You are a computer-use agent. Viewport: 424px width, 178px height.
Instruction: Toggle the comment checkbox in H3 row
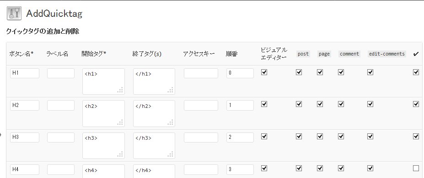(341, 137)
